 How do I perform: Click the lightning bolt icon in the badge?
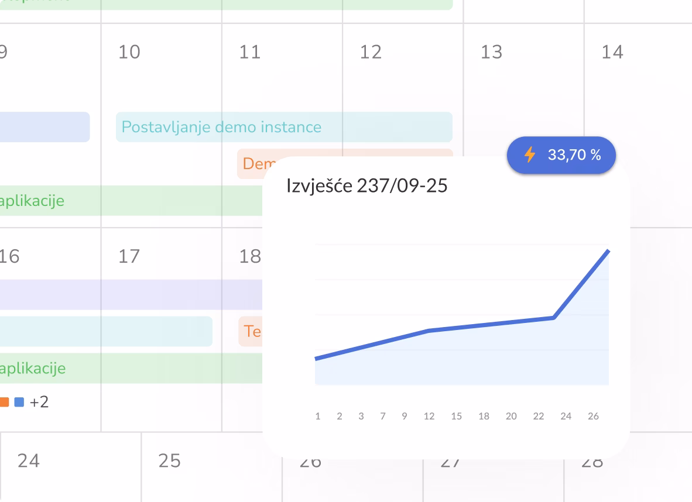[x=530, y=155]
